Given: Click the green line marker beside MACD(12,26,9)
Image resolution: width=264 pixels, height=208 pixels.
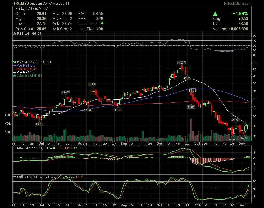Looking at the screenshot, I should (15, 148).
